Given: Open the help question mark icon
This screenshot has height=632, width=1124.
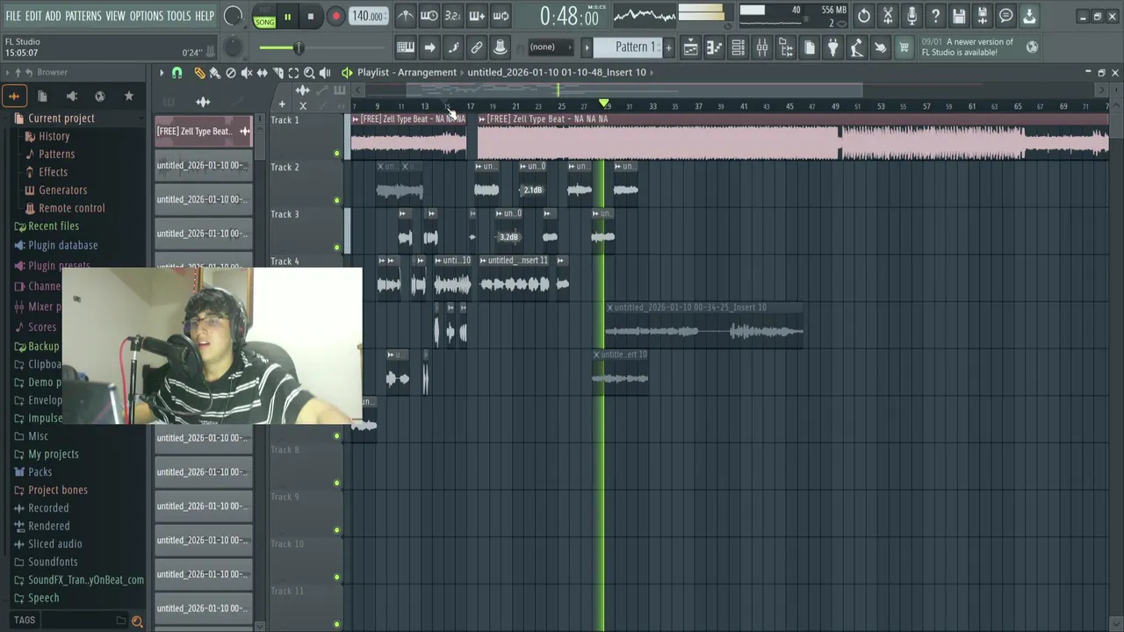Looking at the screenshot, I should tap(935, 16).
